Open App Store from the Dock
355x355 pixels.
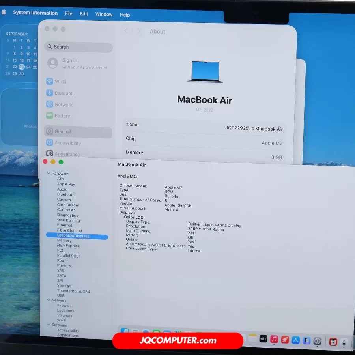coord(296,340)
